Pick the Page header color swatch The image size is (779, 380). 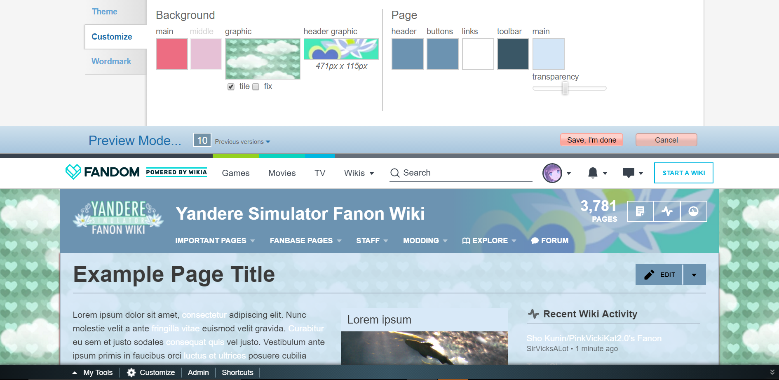[408, 54]
